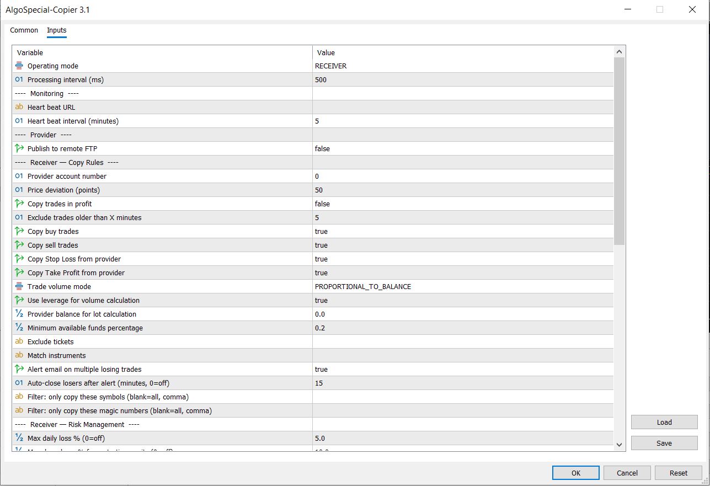Edit the Auto-close losers value 15

click(463, 383)
